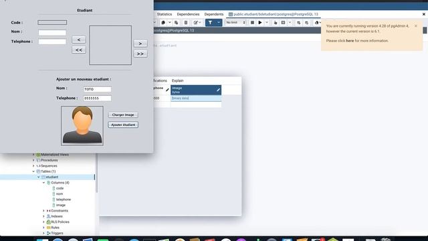Click the Code text field

[x=52, y=22]
